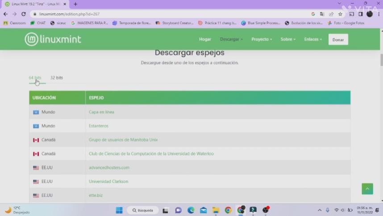383x216 pixels.
Task: Go to Hogar in site navigation
Action: click(205, 39)
